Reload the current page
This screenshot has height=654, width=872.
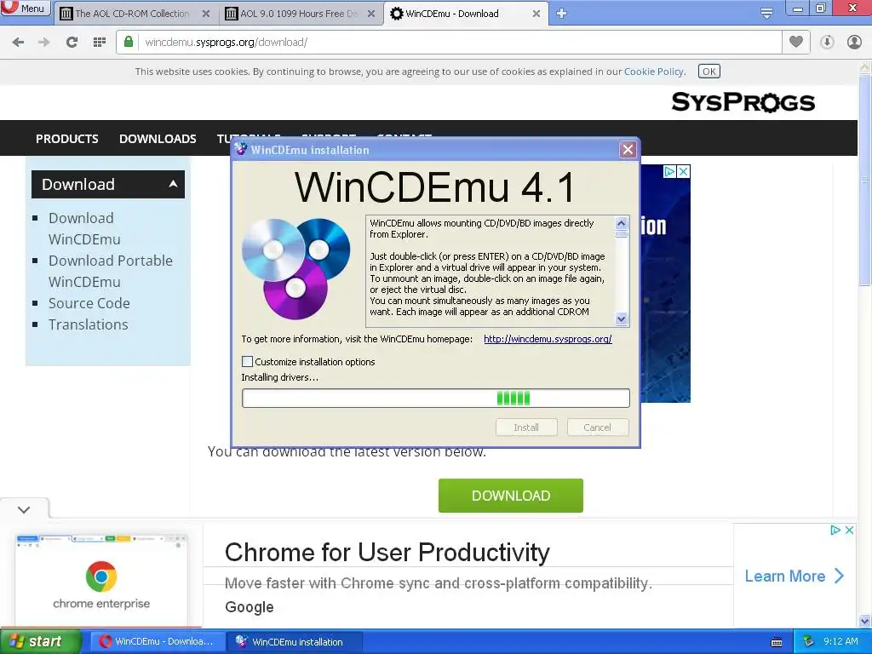click(x=72, y=43)
